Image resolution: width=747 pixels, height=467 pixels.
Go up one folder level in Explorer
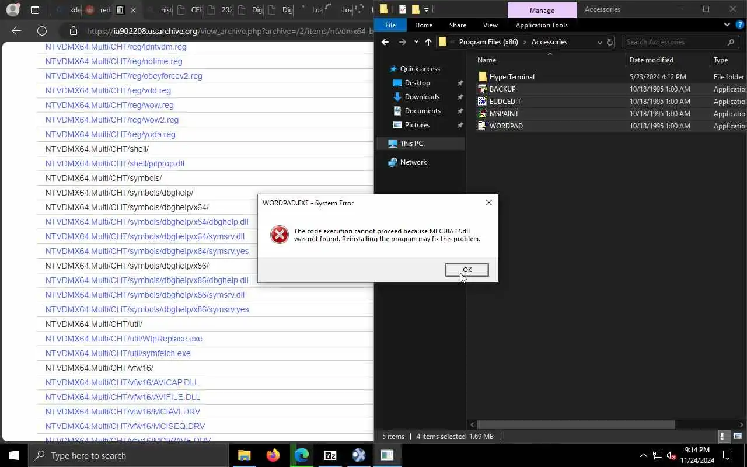[x=428, y=42]
